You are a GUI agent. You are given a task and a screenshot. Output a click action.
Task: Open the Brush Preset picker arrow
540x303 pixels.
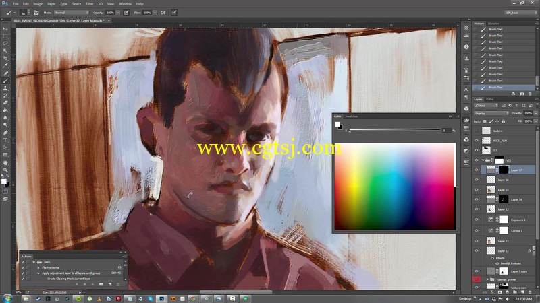[x=28, y=13]
